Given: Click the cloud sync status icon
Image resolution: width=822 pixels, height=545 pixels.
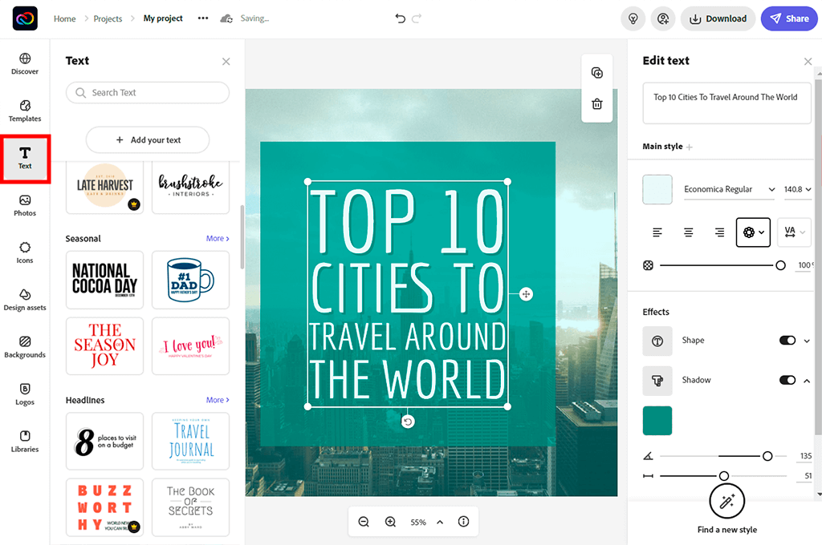Looking at the screenshot, I should 226,18.
